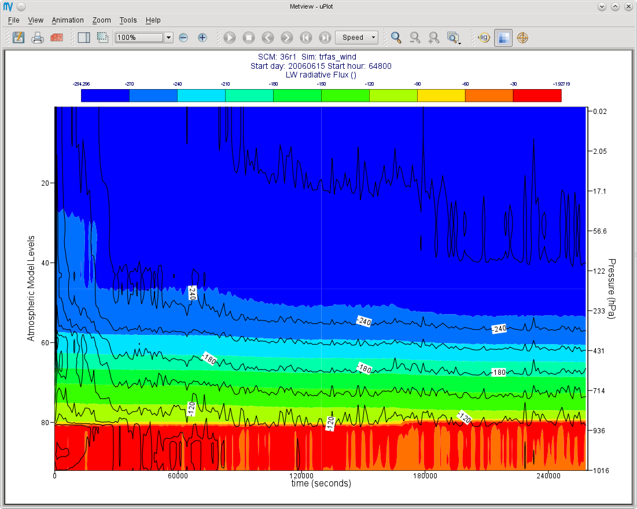Image resolution: width=637 pixels, height=509 pixels.
Task: Open the zoom stack history dropdown icon
Action: click(x=454, y=38)
